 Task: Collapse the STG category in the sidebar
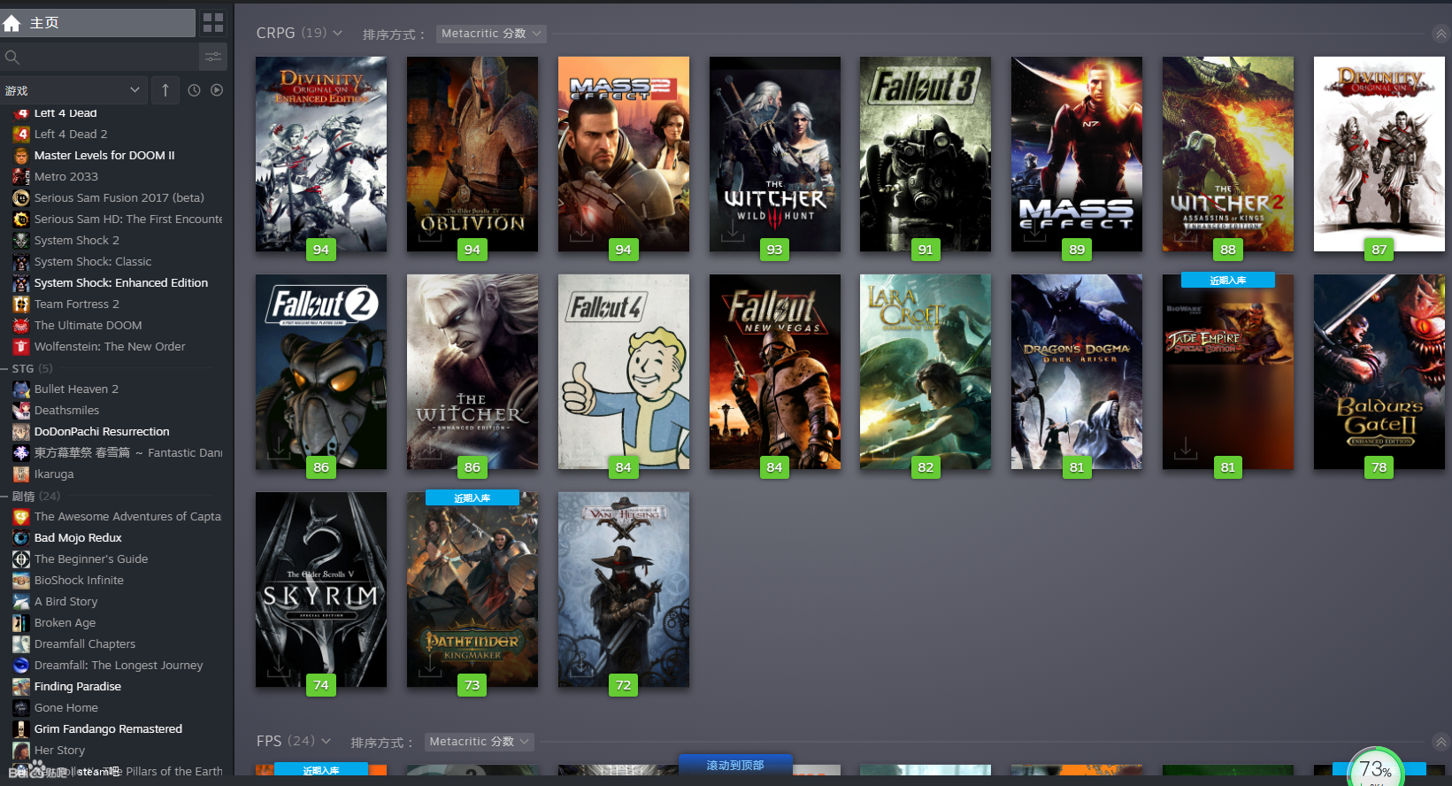(4, 368)
